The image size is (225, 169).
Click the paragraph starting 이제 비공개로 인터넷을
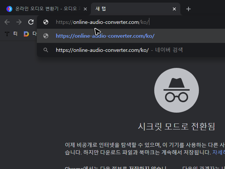coord(145,148)
